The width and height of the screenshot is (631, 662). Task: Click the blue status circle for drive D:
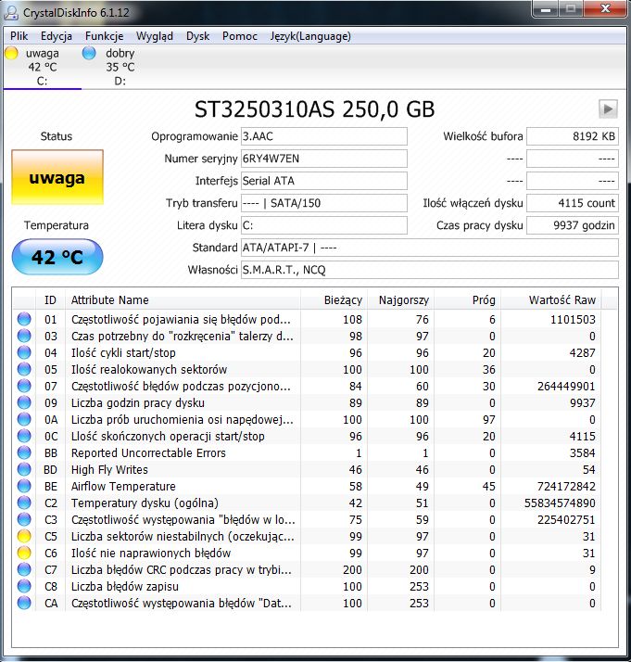[x=89, y=53]
